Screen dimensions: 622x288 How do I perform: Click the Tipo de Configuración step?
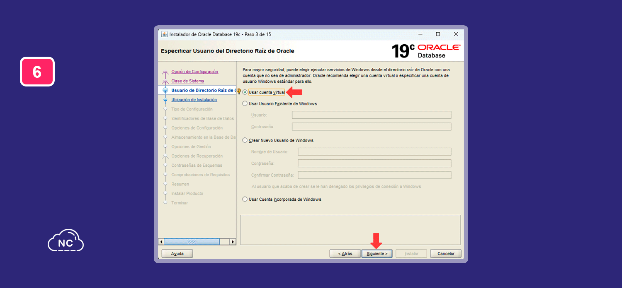coord(192,109)
